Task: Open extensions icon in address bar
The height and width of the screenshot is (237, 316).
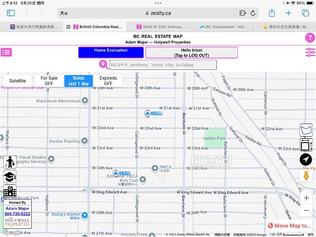Action: click(x=243, y=13)
